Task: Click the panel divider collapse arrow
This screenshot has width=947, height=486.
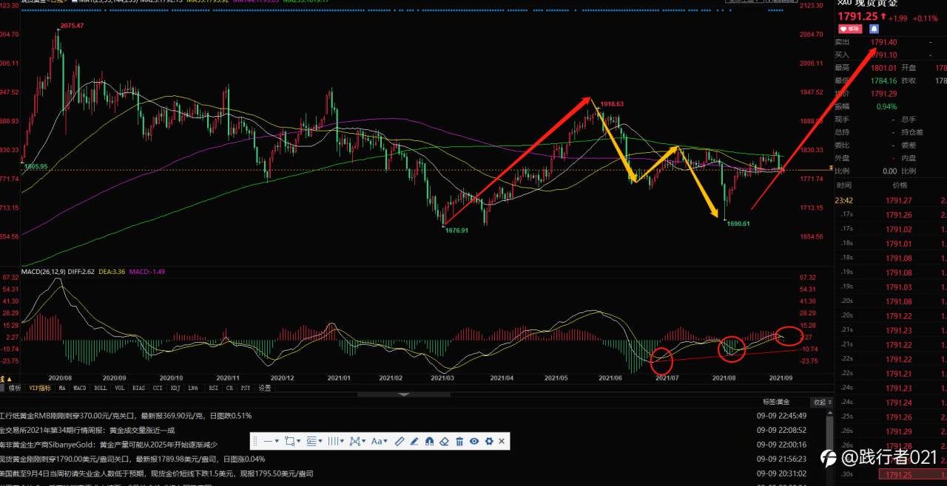Action: (x=402, y=394)
